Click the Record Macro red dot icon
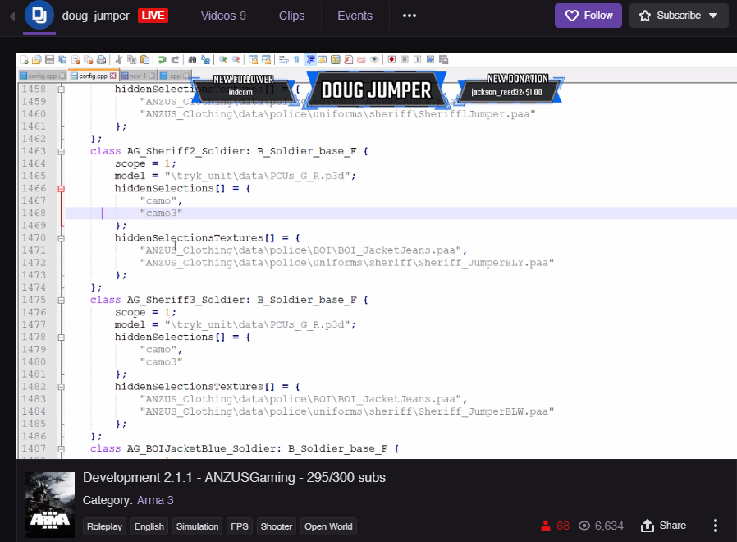This screenshot has height=542, width=737. [x=392, y=60]
